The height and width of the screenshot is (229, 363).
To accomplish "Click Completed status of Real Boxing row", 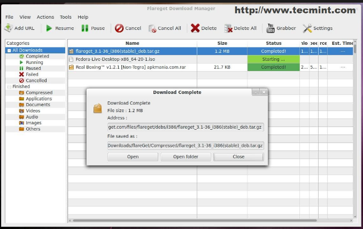I will pos(273,67).
